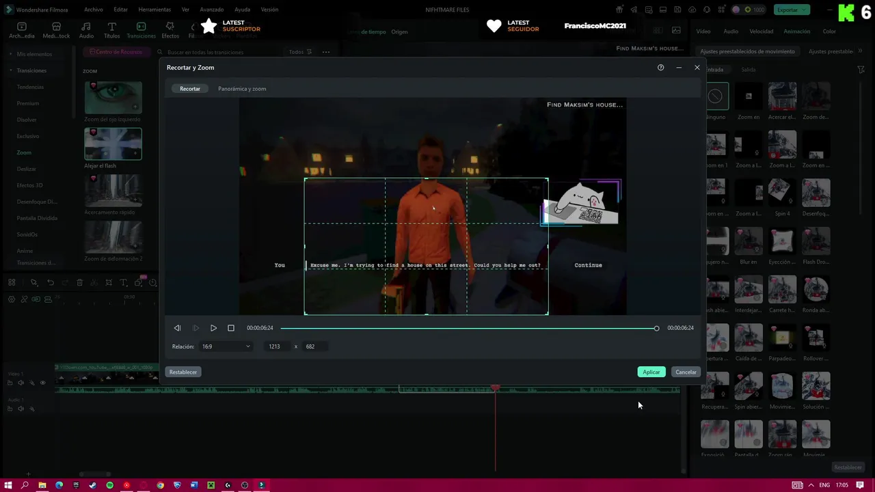Select the Acercamiento rápido transition thumbnail
Image resolution: width=875 pixels, height=492 pixels.
113,191
